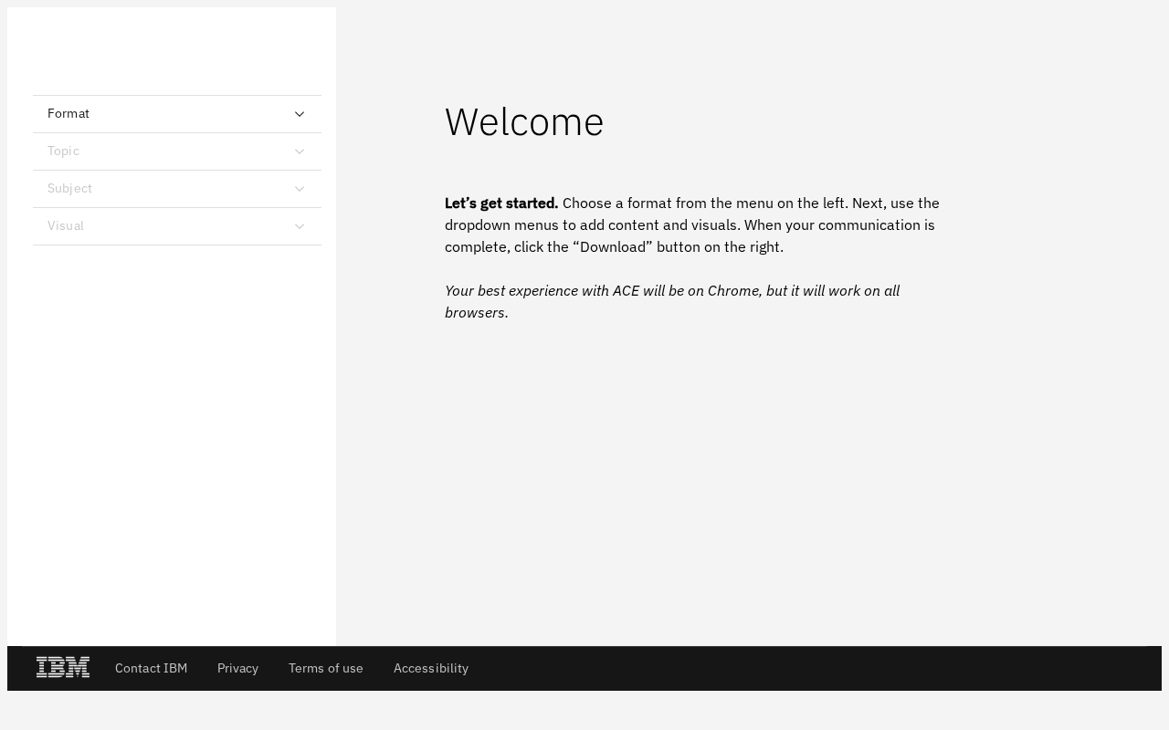Open the Terms of use link
Screen dimensions: 1169x730
[x=326, y=668]
